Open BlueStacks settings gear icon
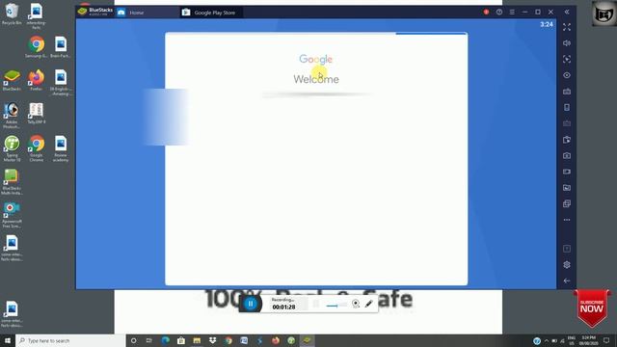Screen dimensions: 617x347 pyautogui.click(x=567, y=265)
